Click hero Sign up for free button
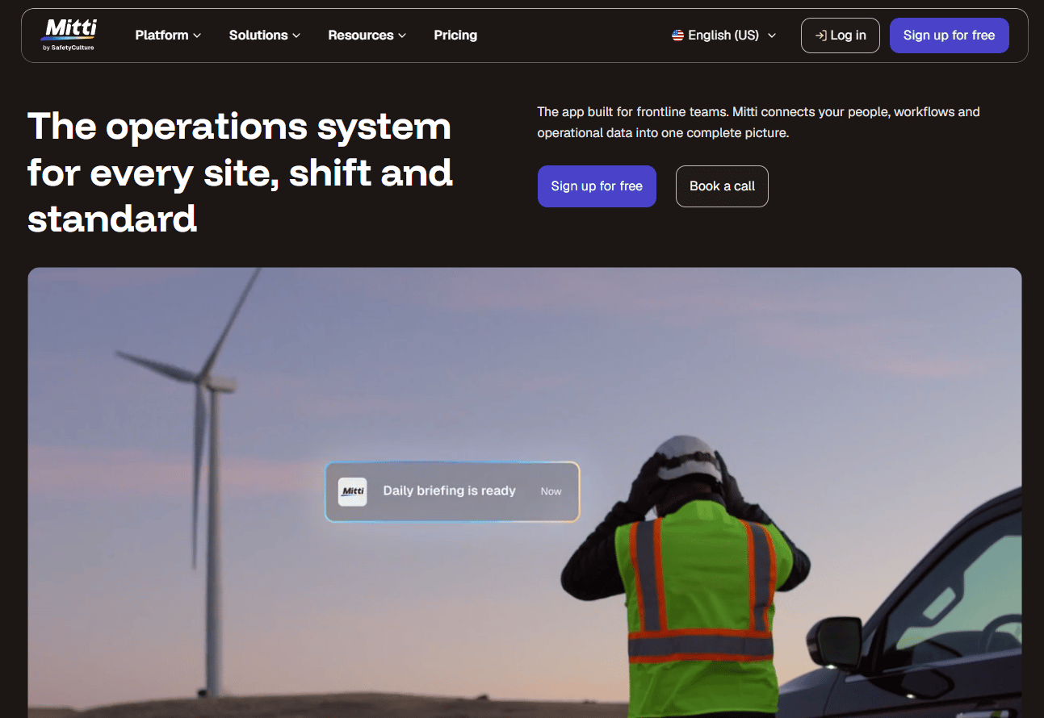Image resolution: width=1044 pixels, height=718 pixels. (597, 186)
